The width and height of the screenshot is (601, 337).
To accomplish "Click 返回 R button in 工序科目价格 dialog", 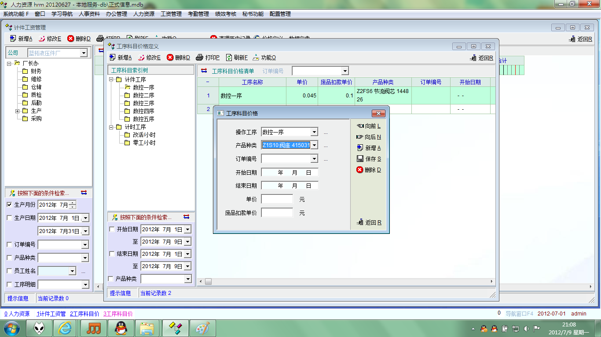I will tap(370, 222).
